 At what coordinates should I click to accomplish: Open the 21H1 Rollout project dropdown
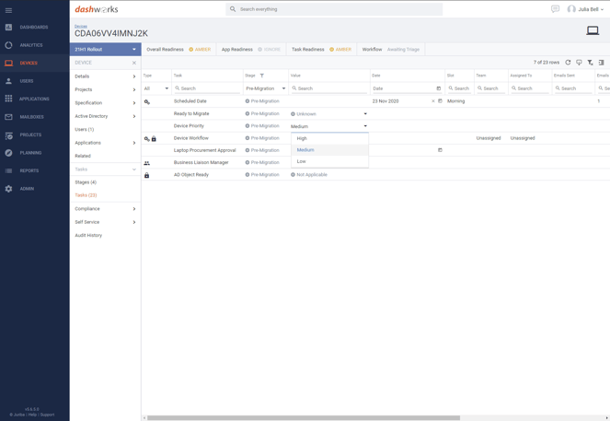click(x=106, y=50)
